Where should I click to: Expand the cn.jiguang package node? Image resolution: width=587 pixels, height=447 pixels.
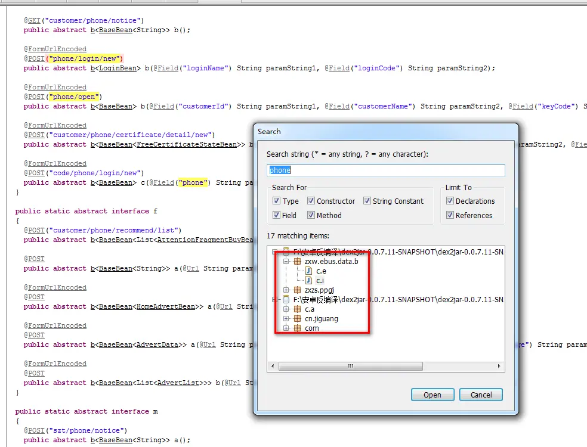click(x=286, y=319)
